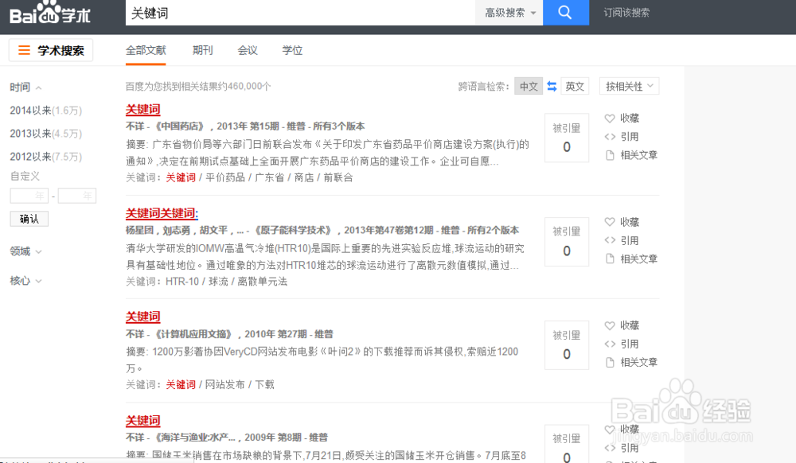Image resolution: width=796 pixels, height=463 pixels.
Task: Click 相关文章 icon for 中国药店 result
Action: click(x=610, y=155)
